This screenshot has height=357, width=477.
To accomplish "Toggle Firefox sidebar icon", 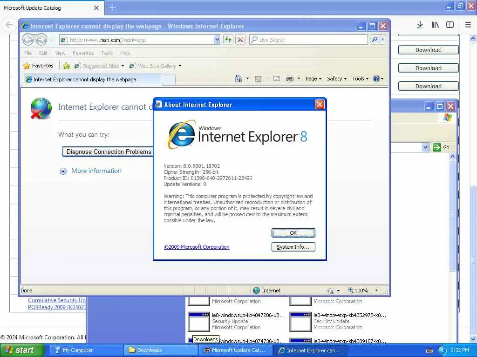I will tap(450, 25).
